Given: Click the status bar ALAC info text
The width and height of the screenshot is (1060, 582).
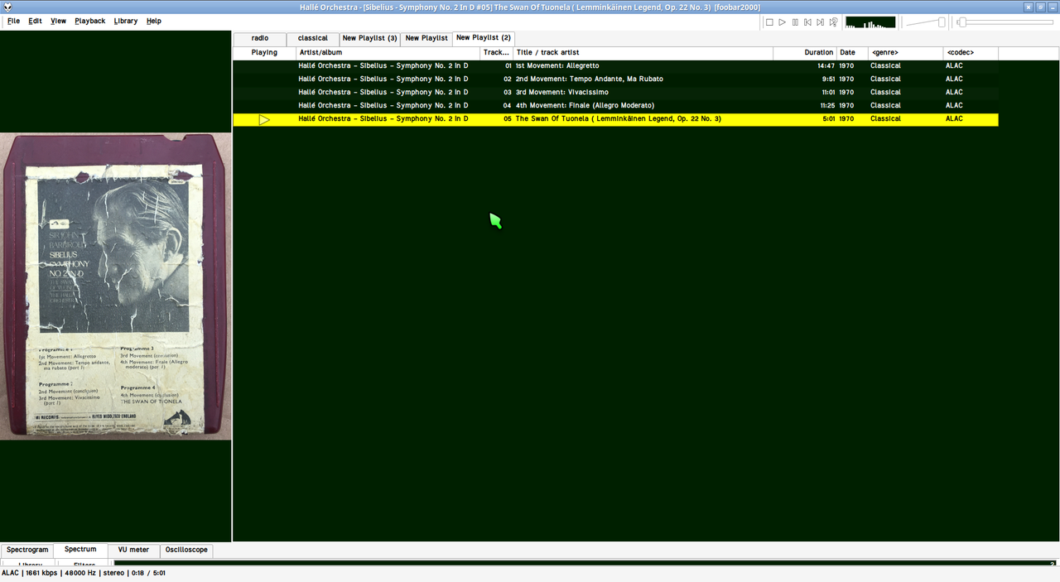Looking at the screenshot, I should (83, 573).
